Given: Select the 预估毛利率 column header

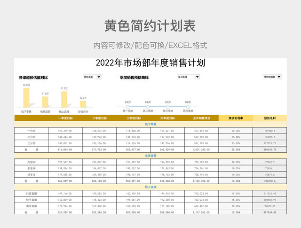Looking at the screenshot, I should 236,118.
